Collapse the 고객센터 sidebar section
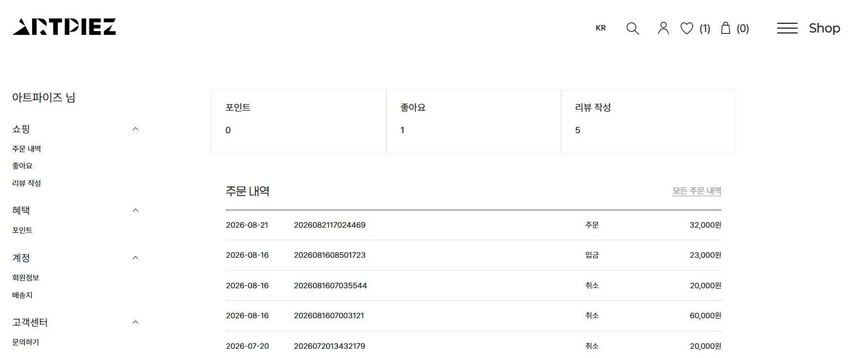The width and height of the screenshot is (848, 358). tap(136, 322)
